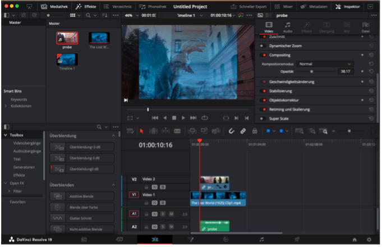Add a blue flag to clip

click(268, 131)
